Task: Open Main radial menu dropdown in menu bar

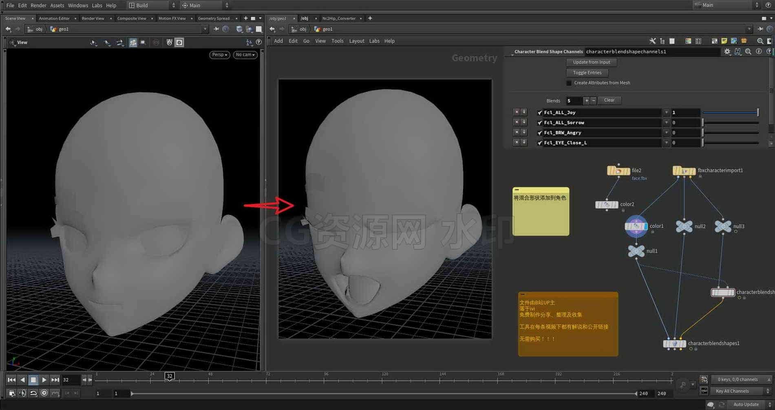Action: click(x=205, y=5)
